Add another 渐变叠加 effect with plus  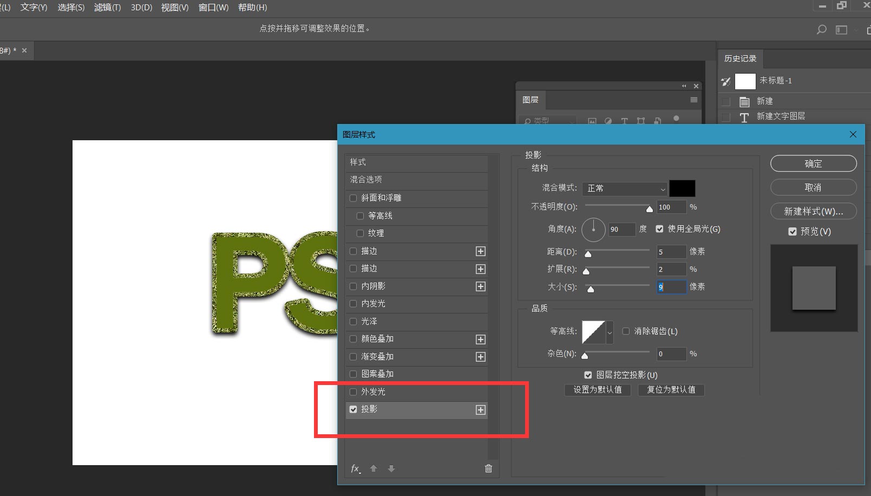480,357
